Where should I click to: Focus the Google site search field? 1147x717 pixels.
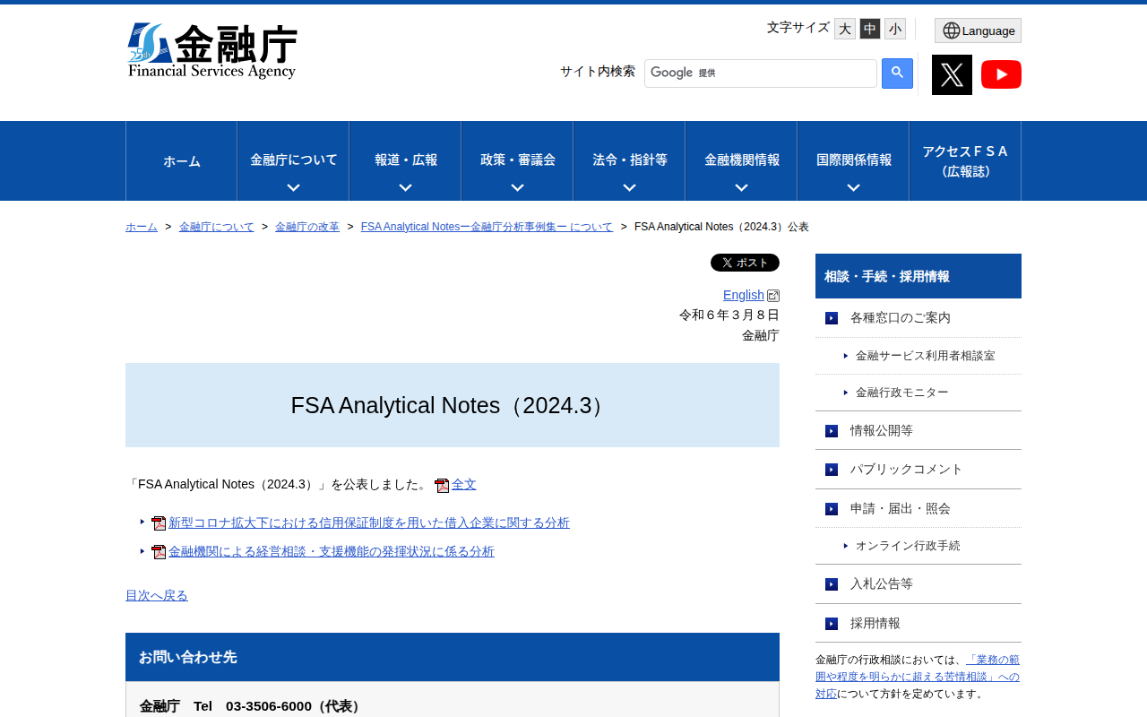tap(761, 73)
